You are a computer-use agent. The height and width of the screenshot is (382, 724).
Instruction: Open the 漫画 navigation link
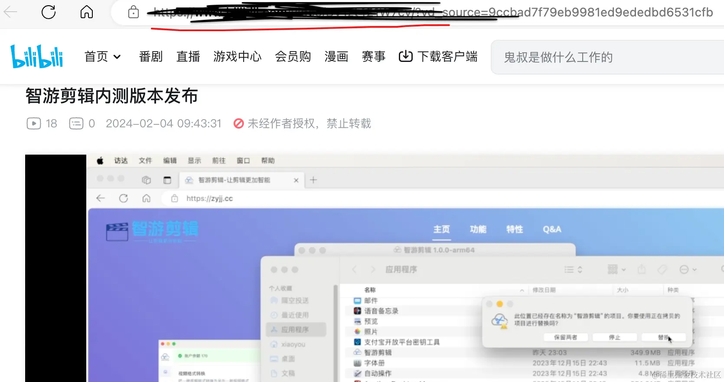(x=336, y=56)
